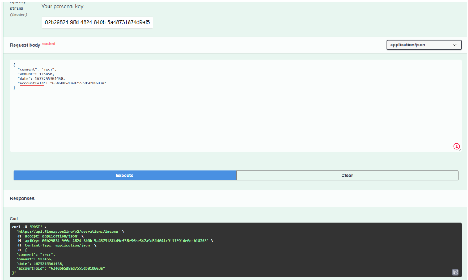The image size is (468, 280).
Task: Click the red error indicator badge
Action: (x=456, y=145)
